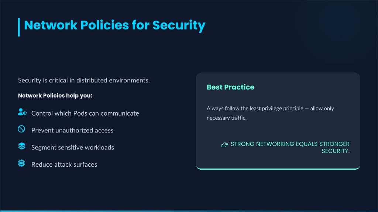Image resolution: width=378 pixels, height=212 pixels.
Task: Click the user shield icon beside Control Pods
Action: click(x=22, y=112)
